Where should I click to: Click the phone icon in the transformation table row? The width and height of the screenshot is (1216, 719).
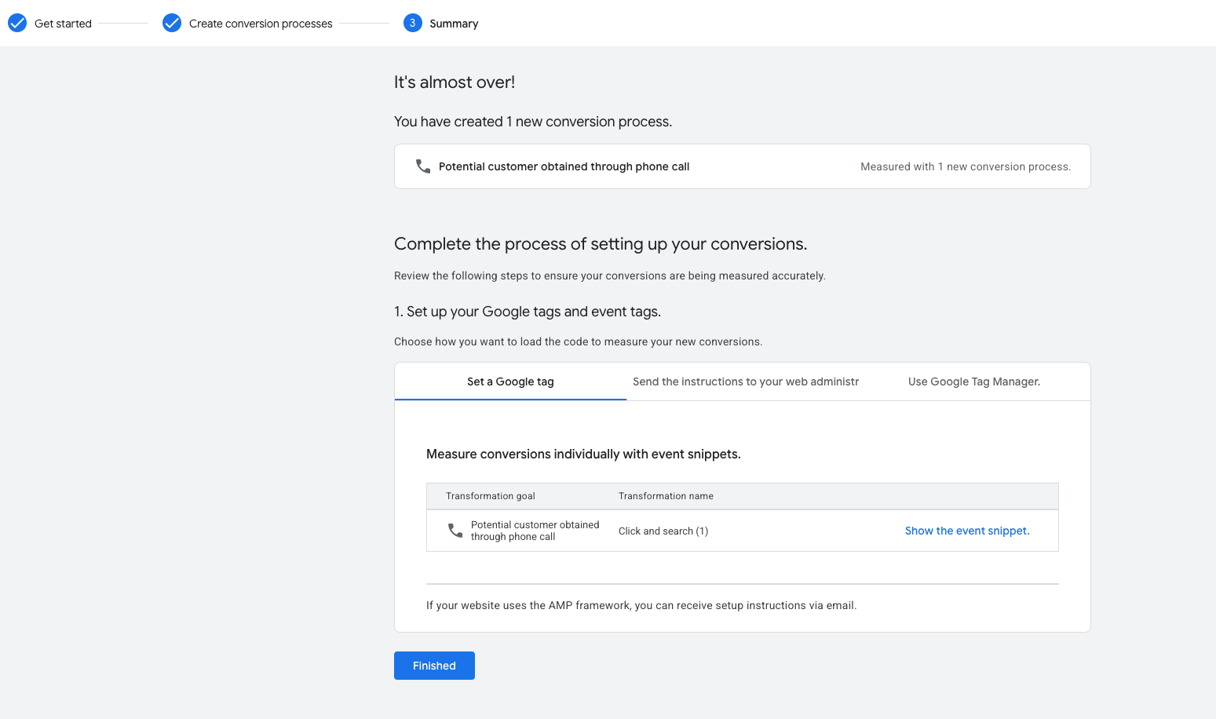point(455,531)
